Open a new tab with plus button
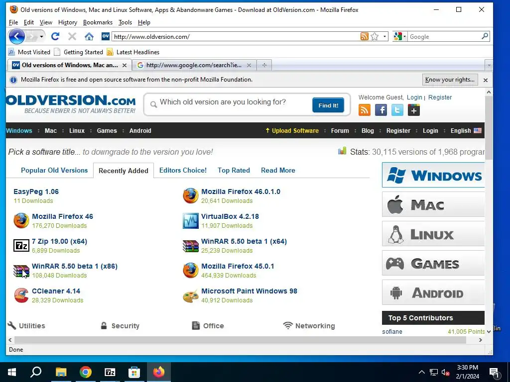 pyautogui.click(x=264, y=65)
